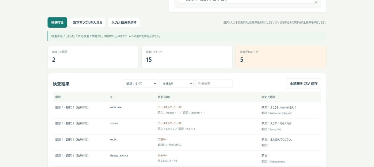The width and height of the screenshot is (374, 167).
Task: Focus the キーを検索 search field
Action: pos(214,83)
